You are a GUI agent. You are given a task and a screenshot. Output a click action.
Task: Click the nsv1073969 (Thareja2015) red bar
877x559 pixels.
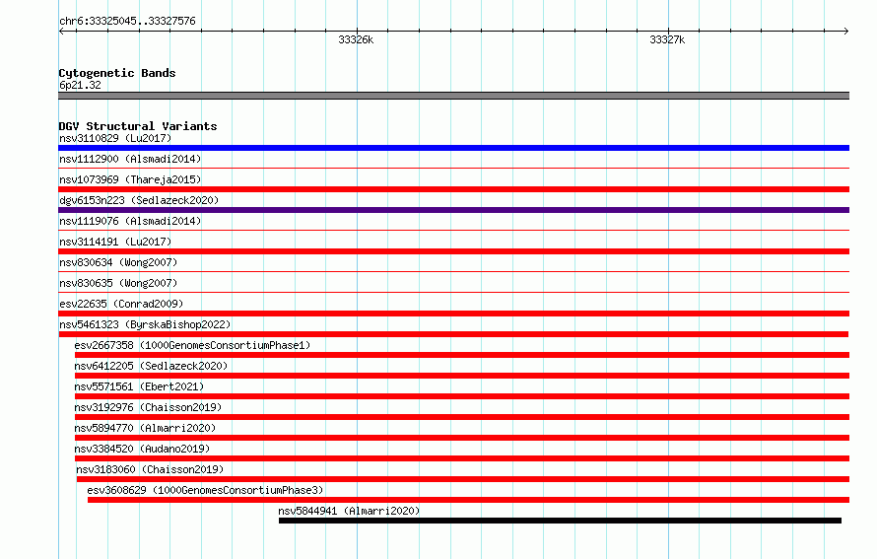(453, 189)
